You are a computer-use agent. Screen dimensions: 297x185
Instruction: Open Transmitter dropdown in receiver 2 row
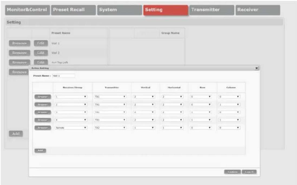(110, 104)
